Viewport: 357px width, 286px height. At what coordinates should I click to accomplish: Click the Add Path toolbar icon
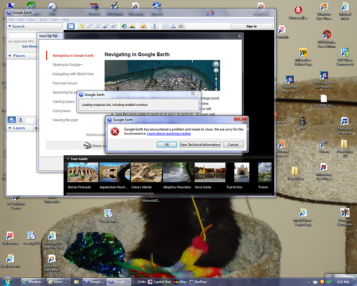click(98, 26)
